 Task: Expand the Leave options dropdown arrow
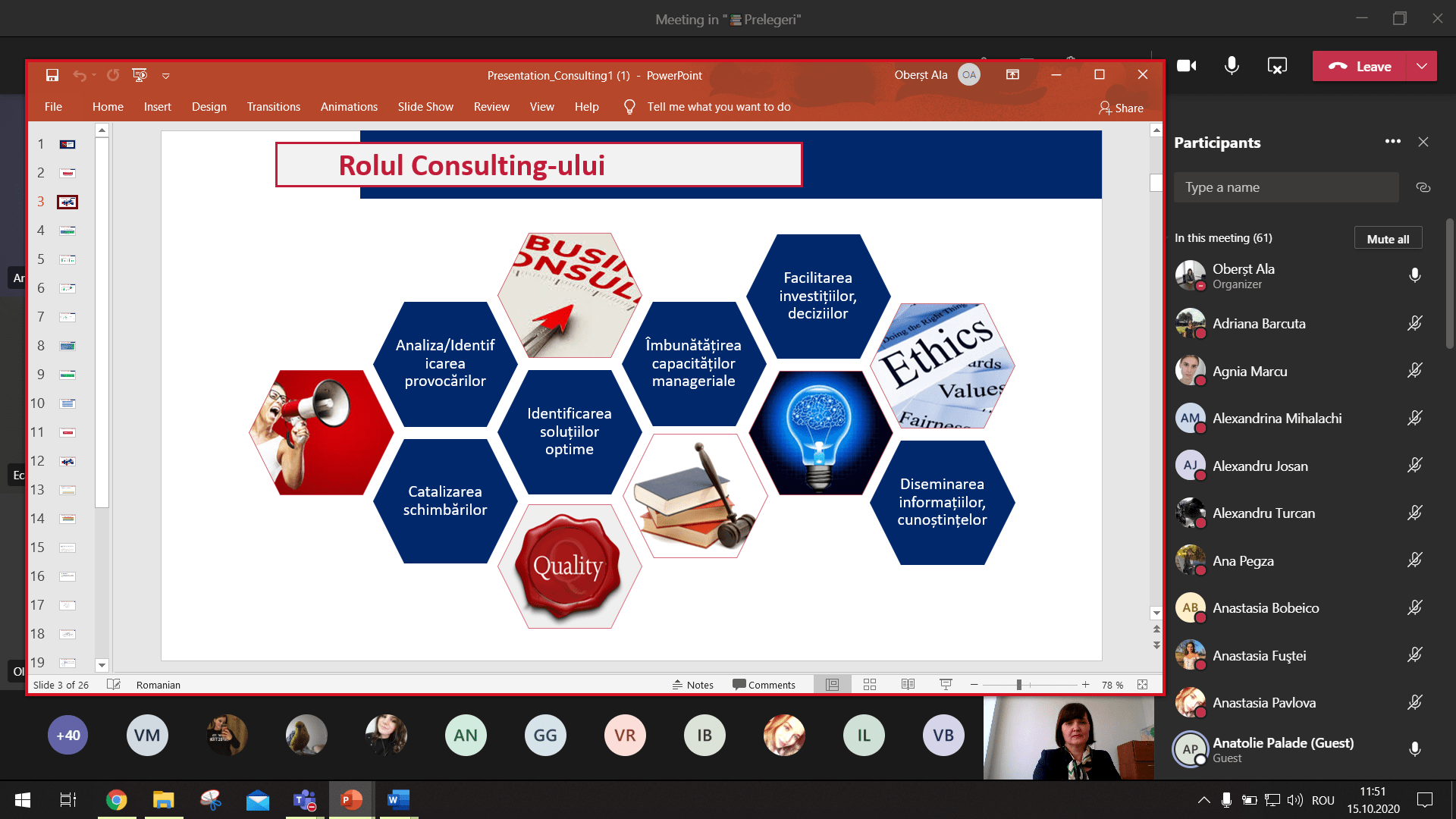click(x=1422, y=66)
